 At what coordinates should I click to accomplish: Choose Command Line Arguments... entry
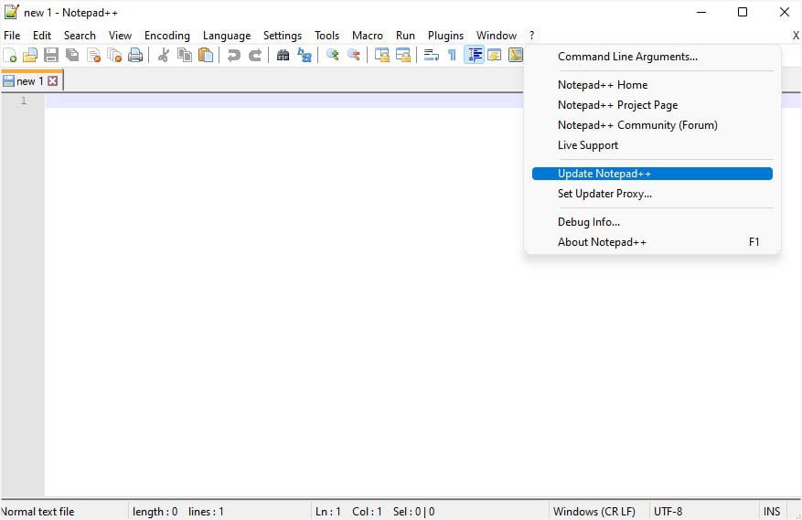click(652, 57)
